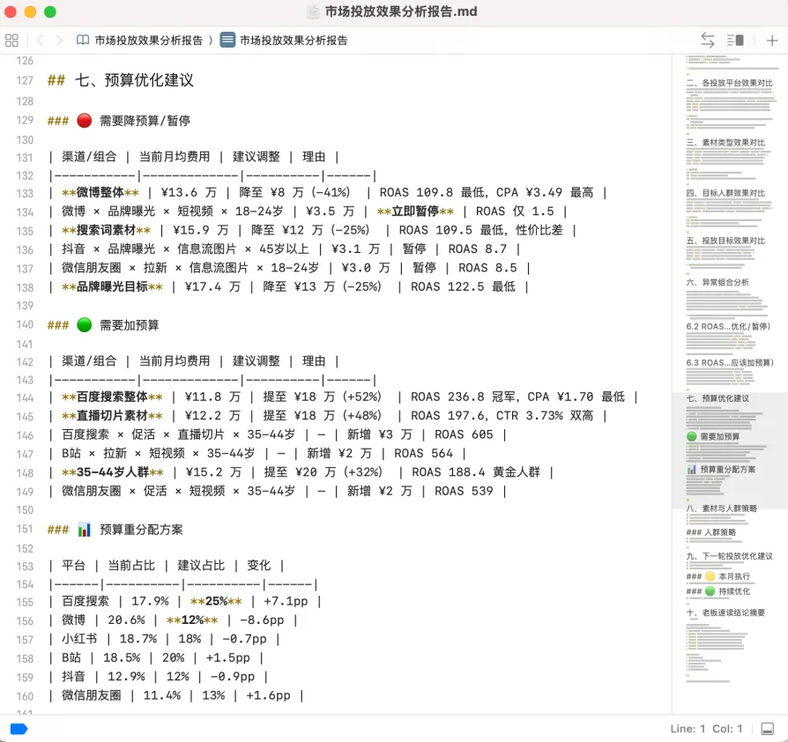Jump to 九、下一轮投放优化建议 in outline
The image size is (788, 742).
729,556
